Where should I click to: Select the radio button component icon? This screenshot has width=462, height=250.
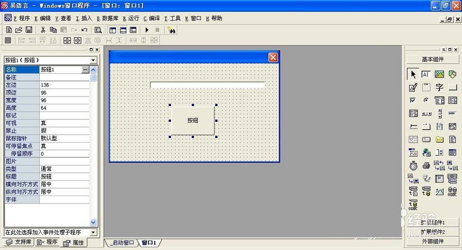click(x=426, y=100)
